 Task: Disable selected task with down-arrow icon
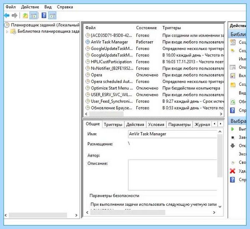point(233,146)
